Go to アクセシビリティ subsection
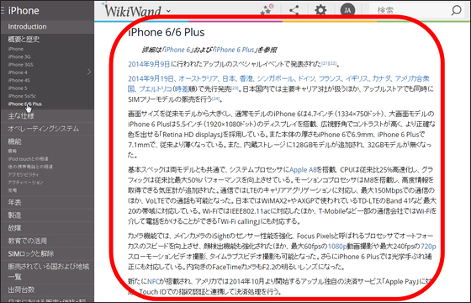 [x=24, y=174]
